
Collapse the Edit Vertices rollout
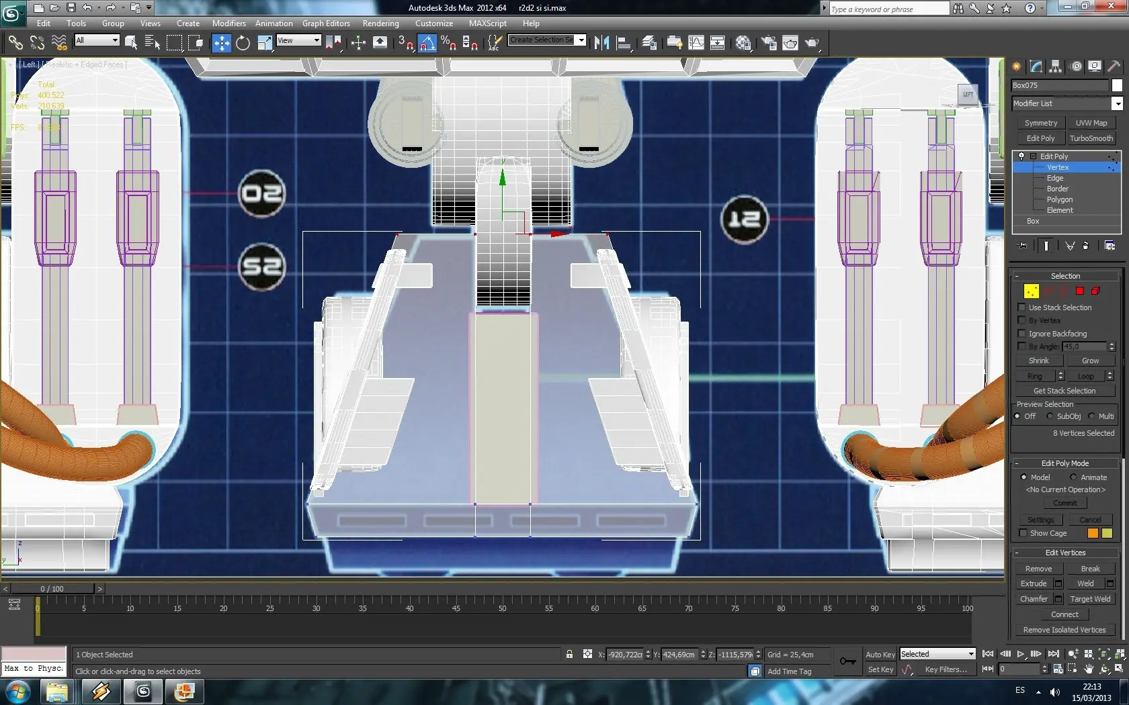(x=1016, y=553)
